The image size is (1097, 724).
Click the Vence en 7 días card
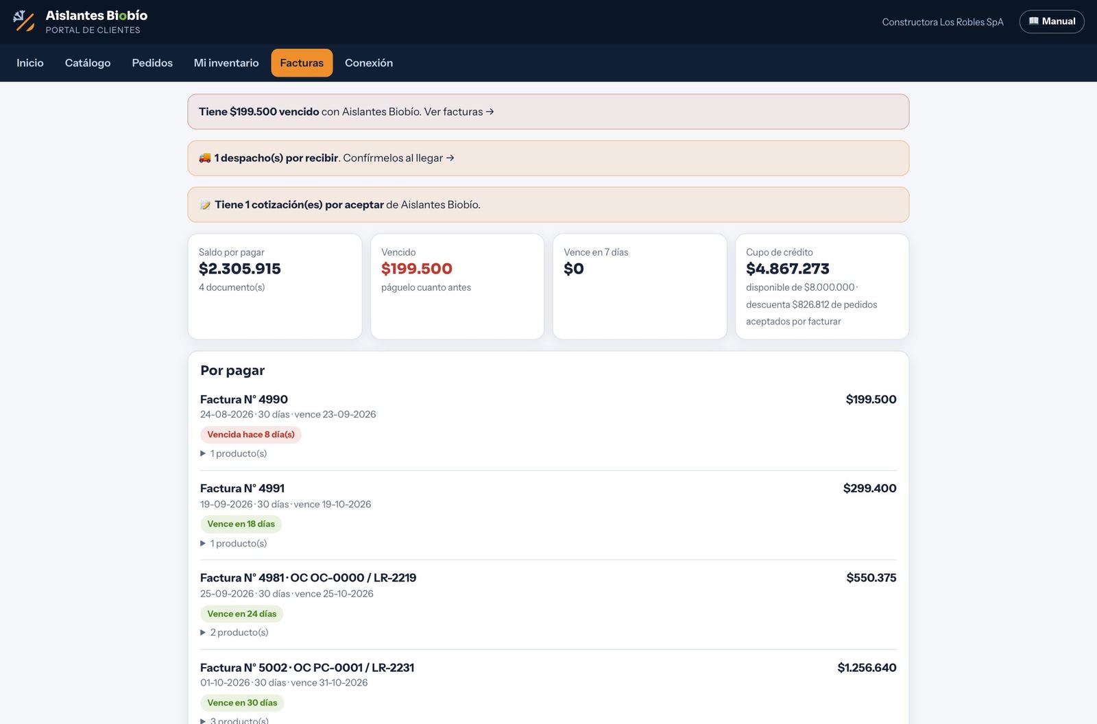pyautogui.click(x=640, y=287)
